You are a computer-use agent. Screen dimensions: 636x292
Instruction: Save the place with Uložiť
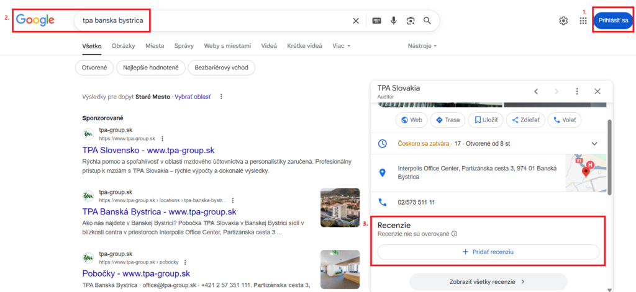click(x=486, y=120)
